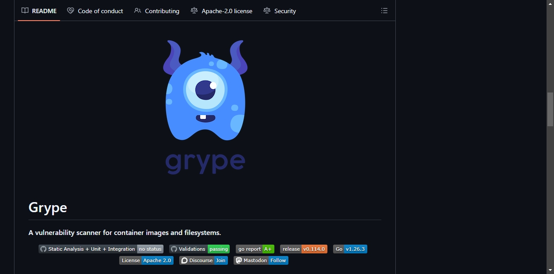Switch to Code of conduct tab
554x274 pixels.
[x=95, y=11]
